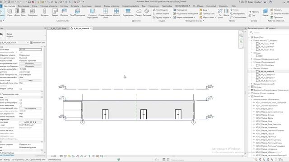Click Изменить тип button in properties

pyautogui.click(x=37, y=43)
